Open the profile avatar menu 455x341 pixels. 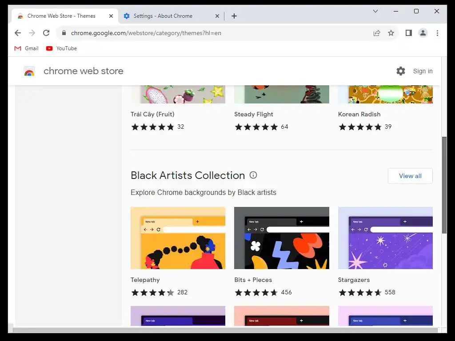[x=423, y=33]
